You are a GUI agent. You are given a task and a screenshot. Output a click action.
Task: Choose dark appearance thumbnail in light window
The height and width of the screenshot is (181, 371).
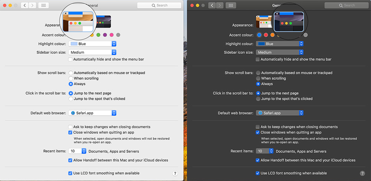[x=103, y=22]
